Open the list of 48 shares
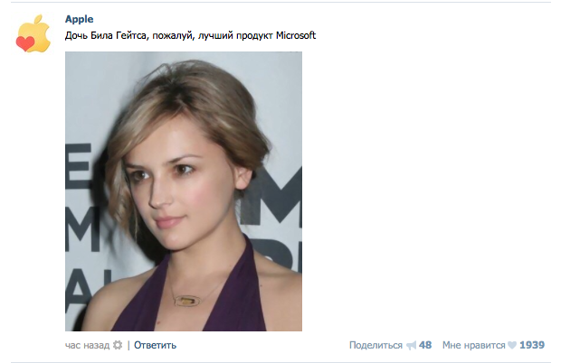The image size is (561, 363). tap(425, 345)
